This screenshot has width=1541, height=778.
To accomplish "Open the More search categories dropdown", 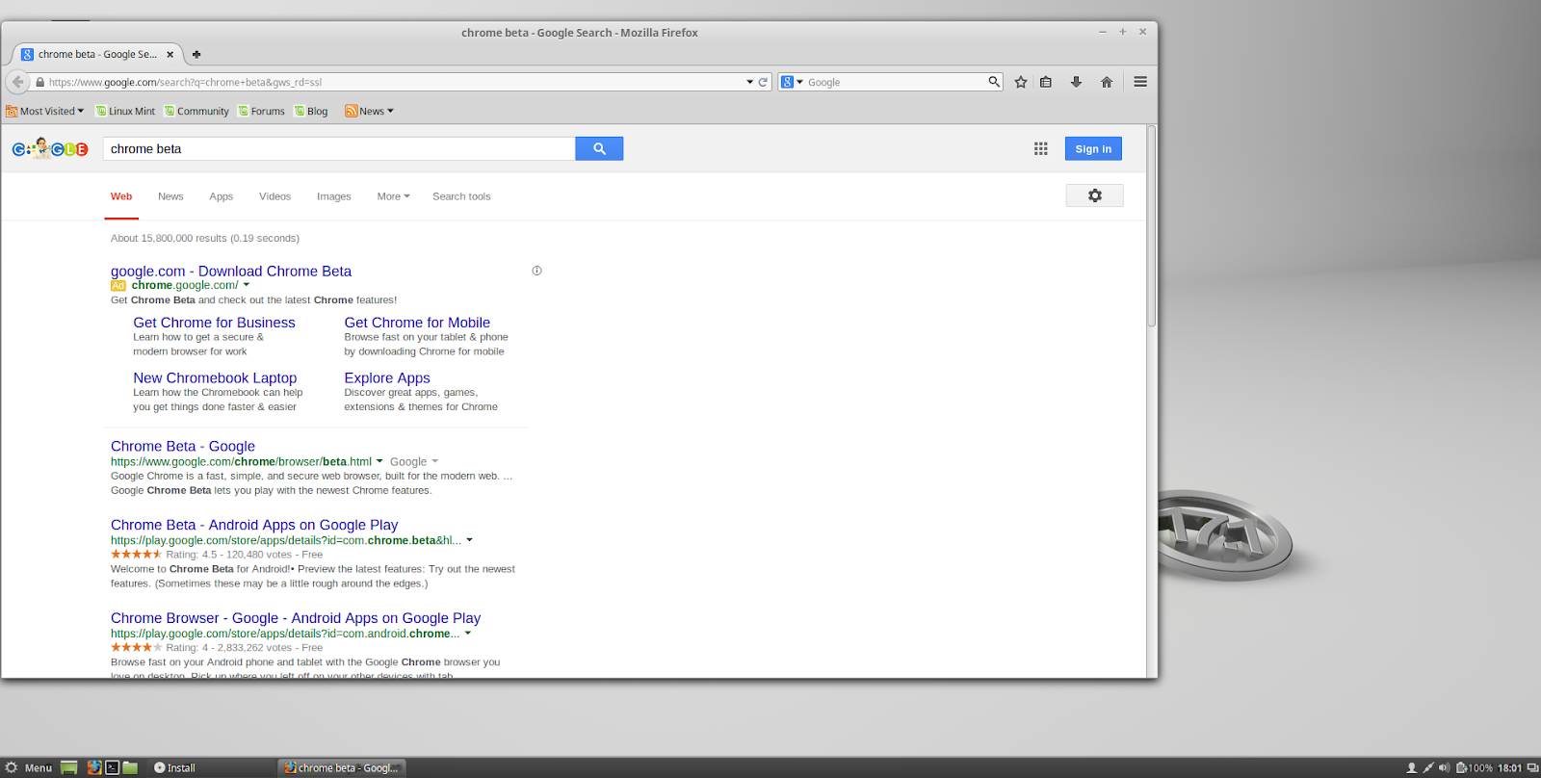I will pyautogui.click(x=393, y=196).
